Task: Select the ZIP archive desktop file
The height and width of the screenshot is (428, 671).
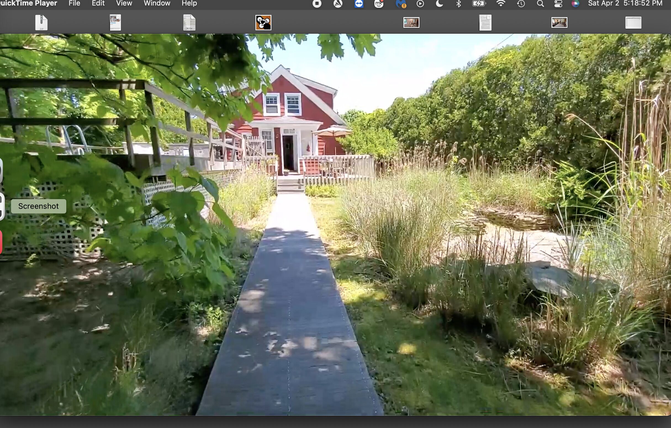Action: point(41,22)
